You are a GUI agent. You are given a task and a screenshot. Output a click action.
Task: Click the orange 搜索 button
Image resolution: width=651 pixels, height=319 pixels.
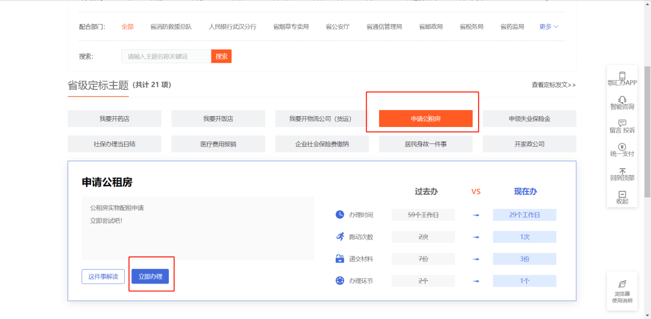[x=221, y=56]
